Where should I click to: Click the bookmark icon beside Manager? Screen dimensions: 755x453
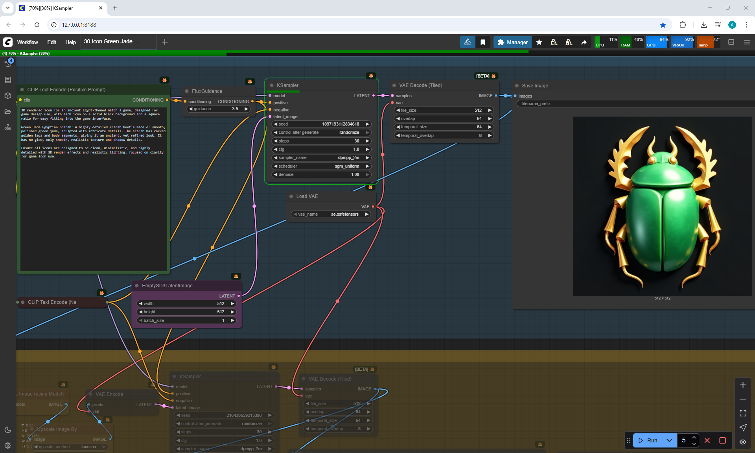click(483, 42)
